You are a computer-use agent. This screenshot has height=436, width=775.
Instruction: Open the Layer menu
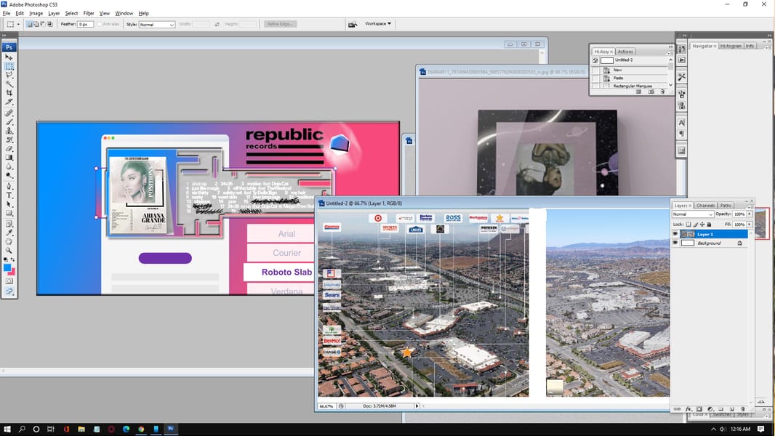54,13
